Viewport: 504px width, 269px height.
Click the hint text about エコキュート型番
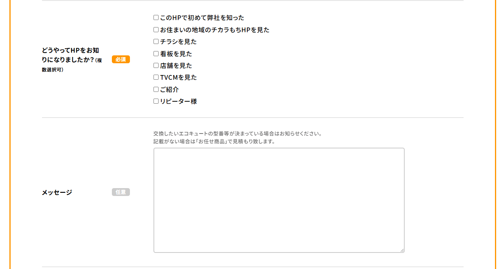[x=237, y=134]
